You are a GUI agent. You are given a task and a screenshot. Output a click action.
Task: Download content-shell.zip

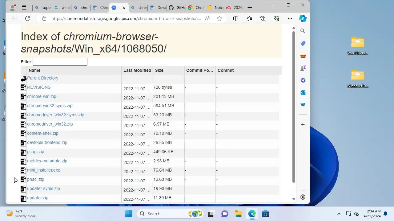click(x=42, y=133)
